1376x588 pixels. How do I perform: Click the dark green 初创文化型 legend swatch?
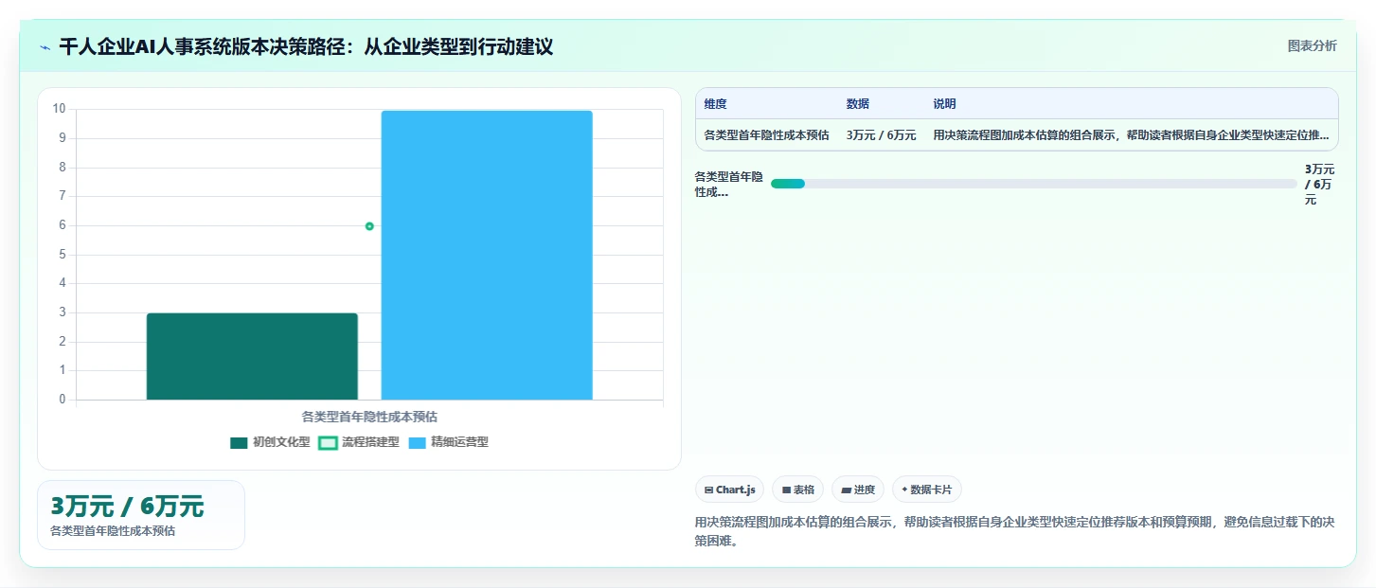pyautogui.click(x=239, y=442)
